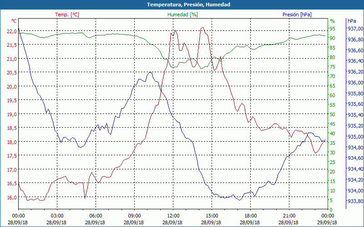
Task: Click the 06:00 time axis label
Action: (96, 217)
